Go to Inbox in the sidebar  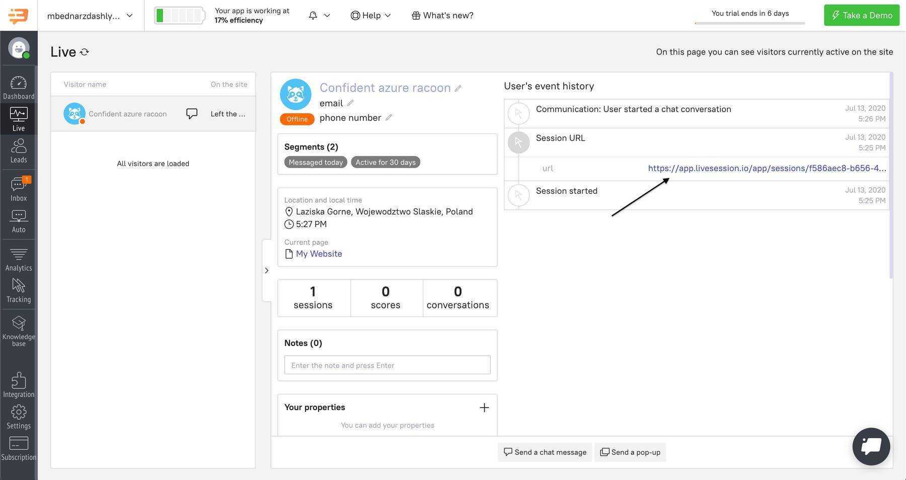19,189
